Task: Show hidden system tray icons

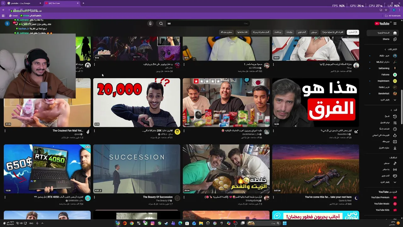Action: tap(42, 223)
